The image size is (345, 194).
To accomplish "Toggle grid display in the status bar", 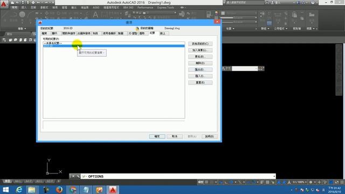I will tap(206, 182).
